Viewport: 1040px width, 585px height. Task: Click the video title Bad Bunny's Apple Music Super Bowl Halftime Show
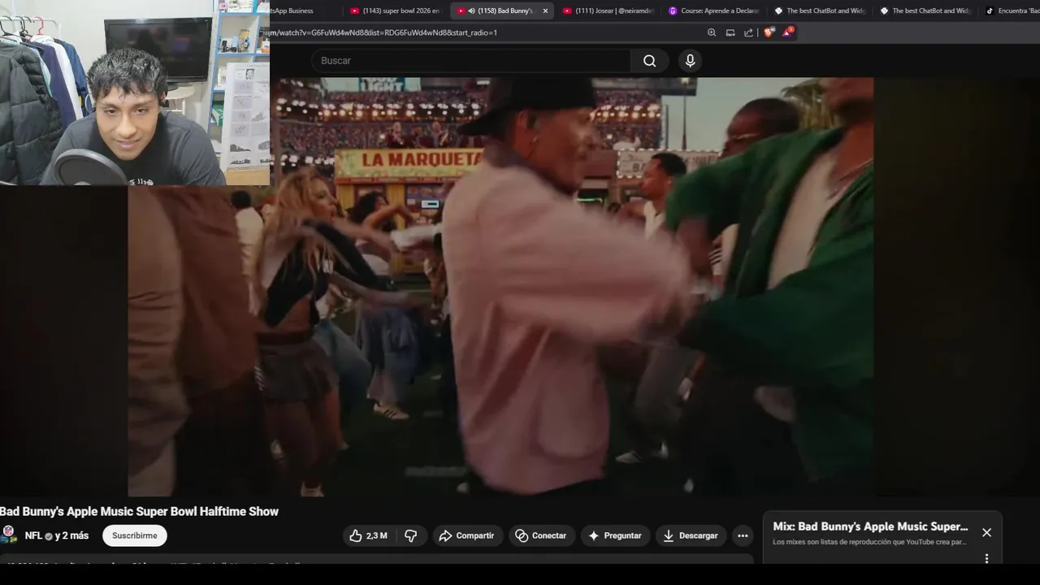pyautogui.click(x=139, y=511)
